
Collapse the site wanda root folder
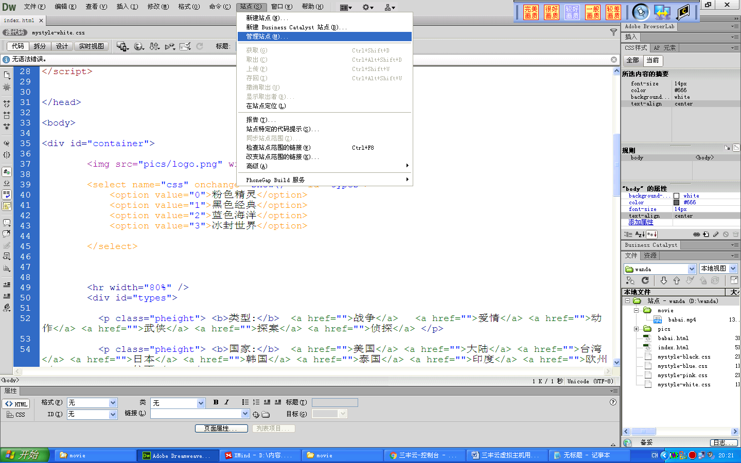click(x=627, y=301)
